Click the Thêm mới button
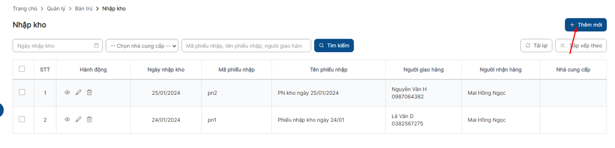 click(586, 25)
